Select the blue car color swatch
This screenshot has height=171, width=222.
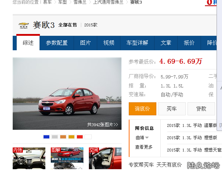[x=46, y=137]
